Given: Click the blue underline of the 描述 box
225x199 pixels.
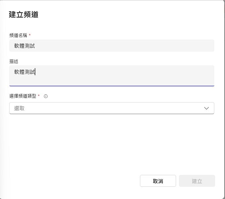Looking at the screenshot, I should pos(112,86).
